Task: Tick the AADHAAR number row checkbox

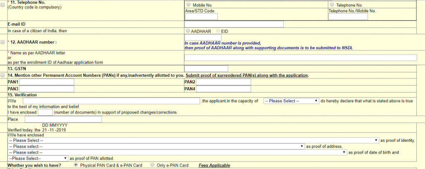Action: tap(3, 42)
